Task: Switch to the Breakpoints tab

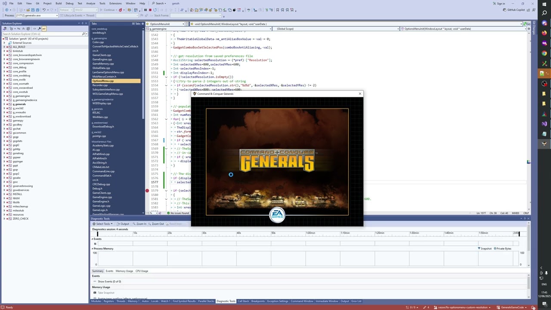Action: click(x=258, y=301)
